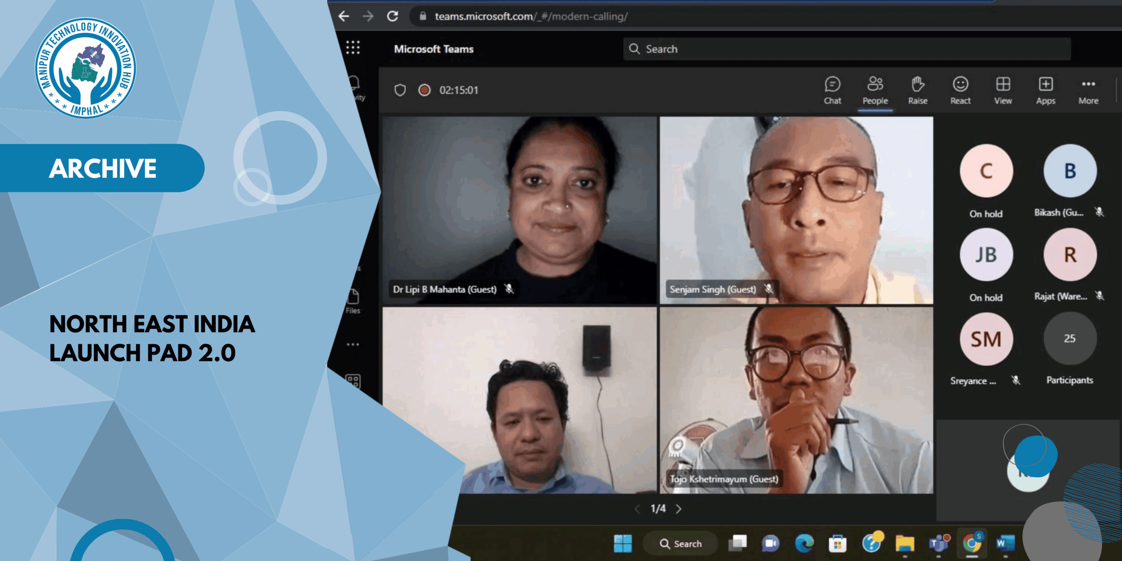Open the Windows Start menu
Viewport: 1122px width, 561px height.
tap(623, 543)
